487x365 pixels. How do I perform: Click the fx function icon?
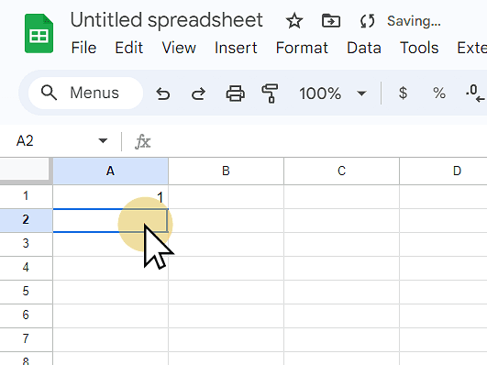(x=143, y=141)
